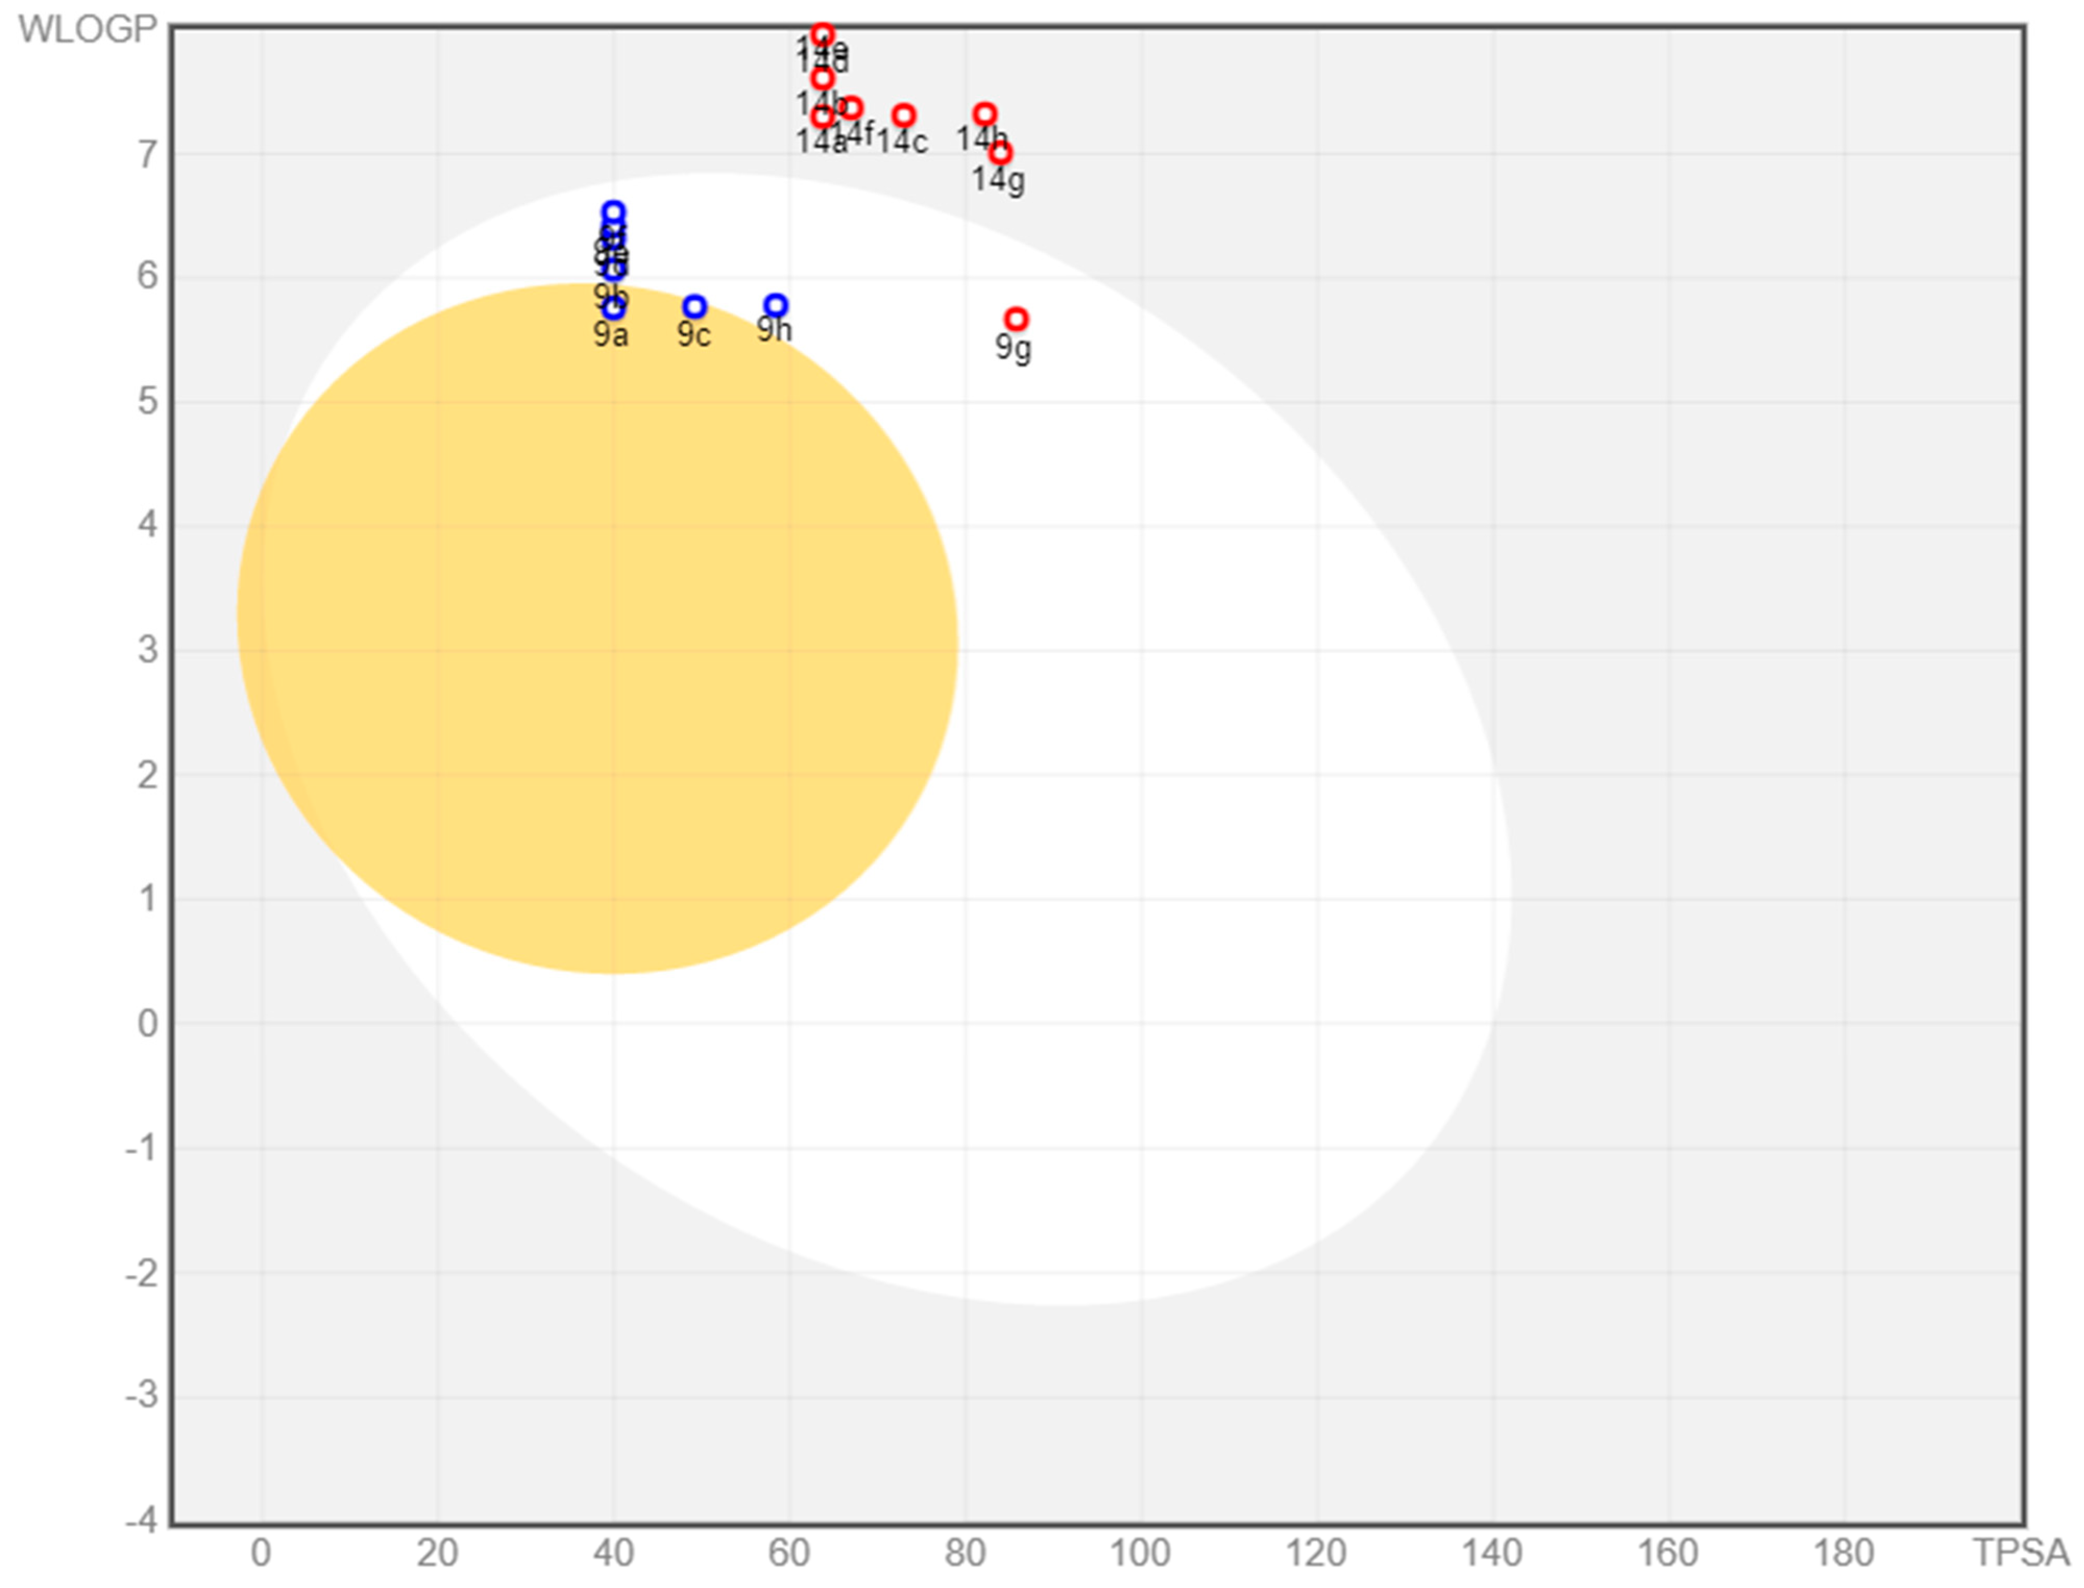The image size is (2084, 1588).
Task: Click the 14g text label
Action: 998,179
